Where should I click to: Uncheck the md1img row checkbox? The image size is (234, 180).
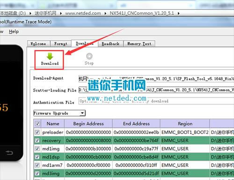37,149
